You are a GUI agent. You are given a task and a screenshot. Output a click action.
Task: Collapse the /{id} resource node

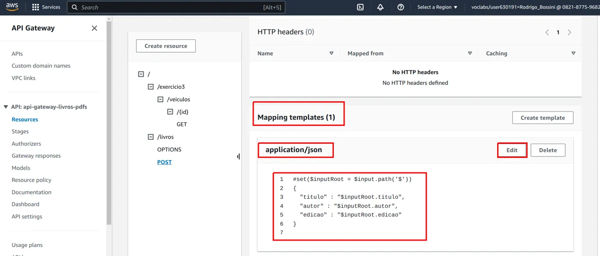tap(170, 111)
